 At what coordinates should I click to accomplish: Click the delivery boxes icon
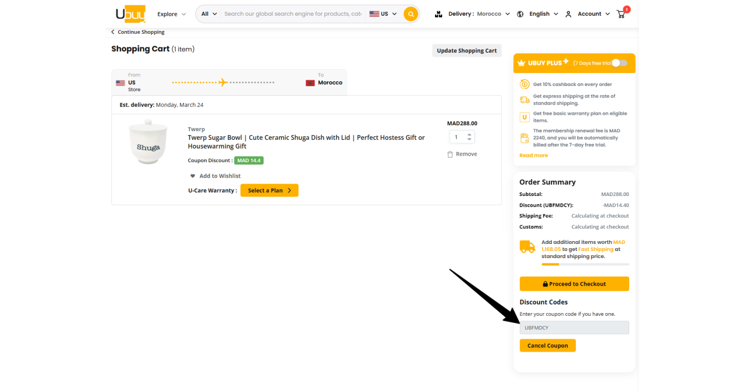click(x=438, y=14)
